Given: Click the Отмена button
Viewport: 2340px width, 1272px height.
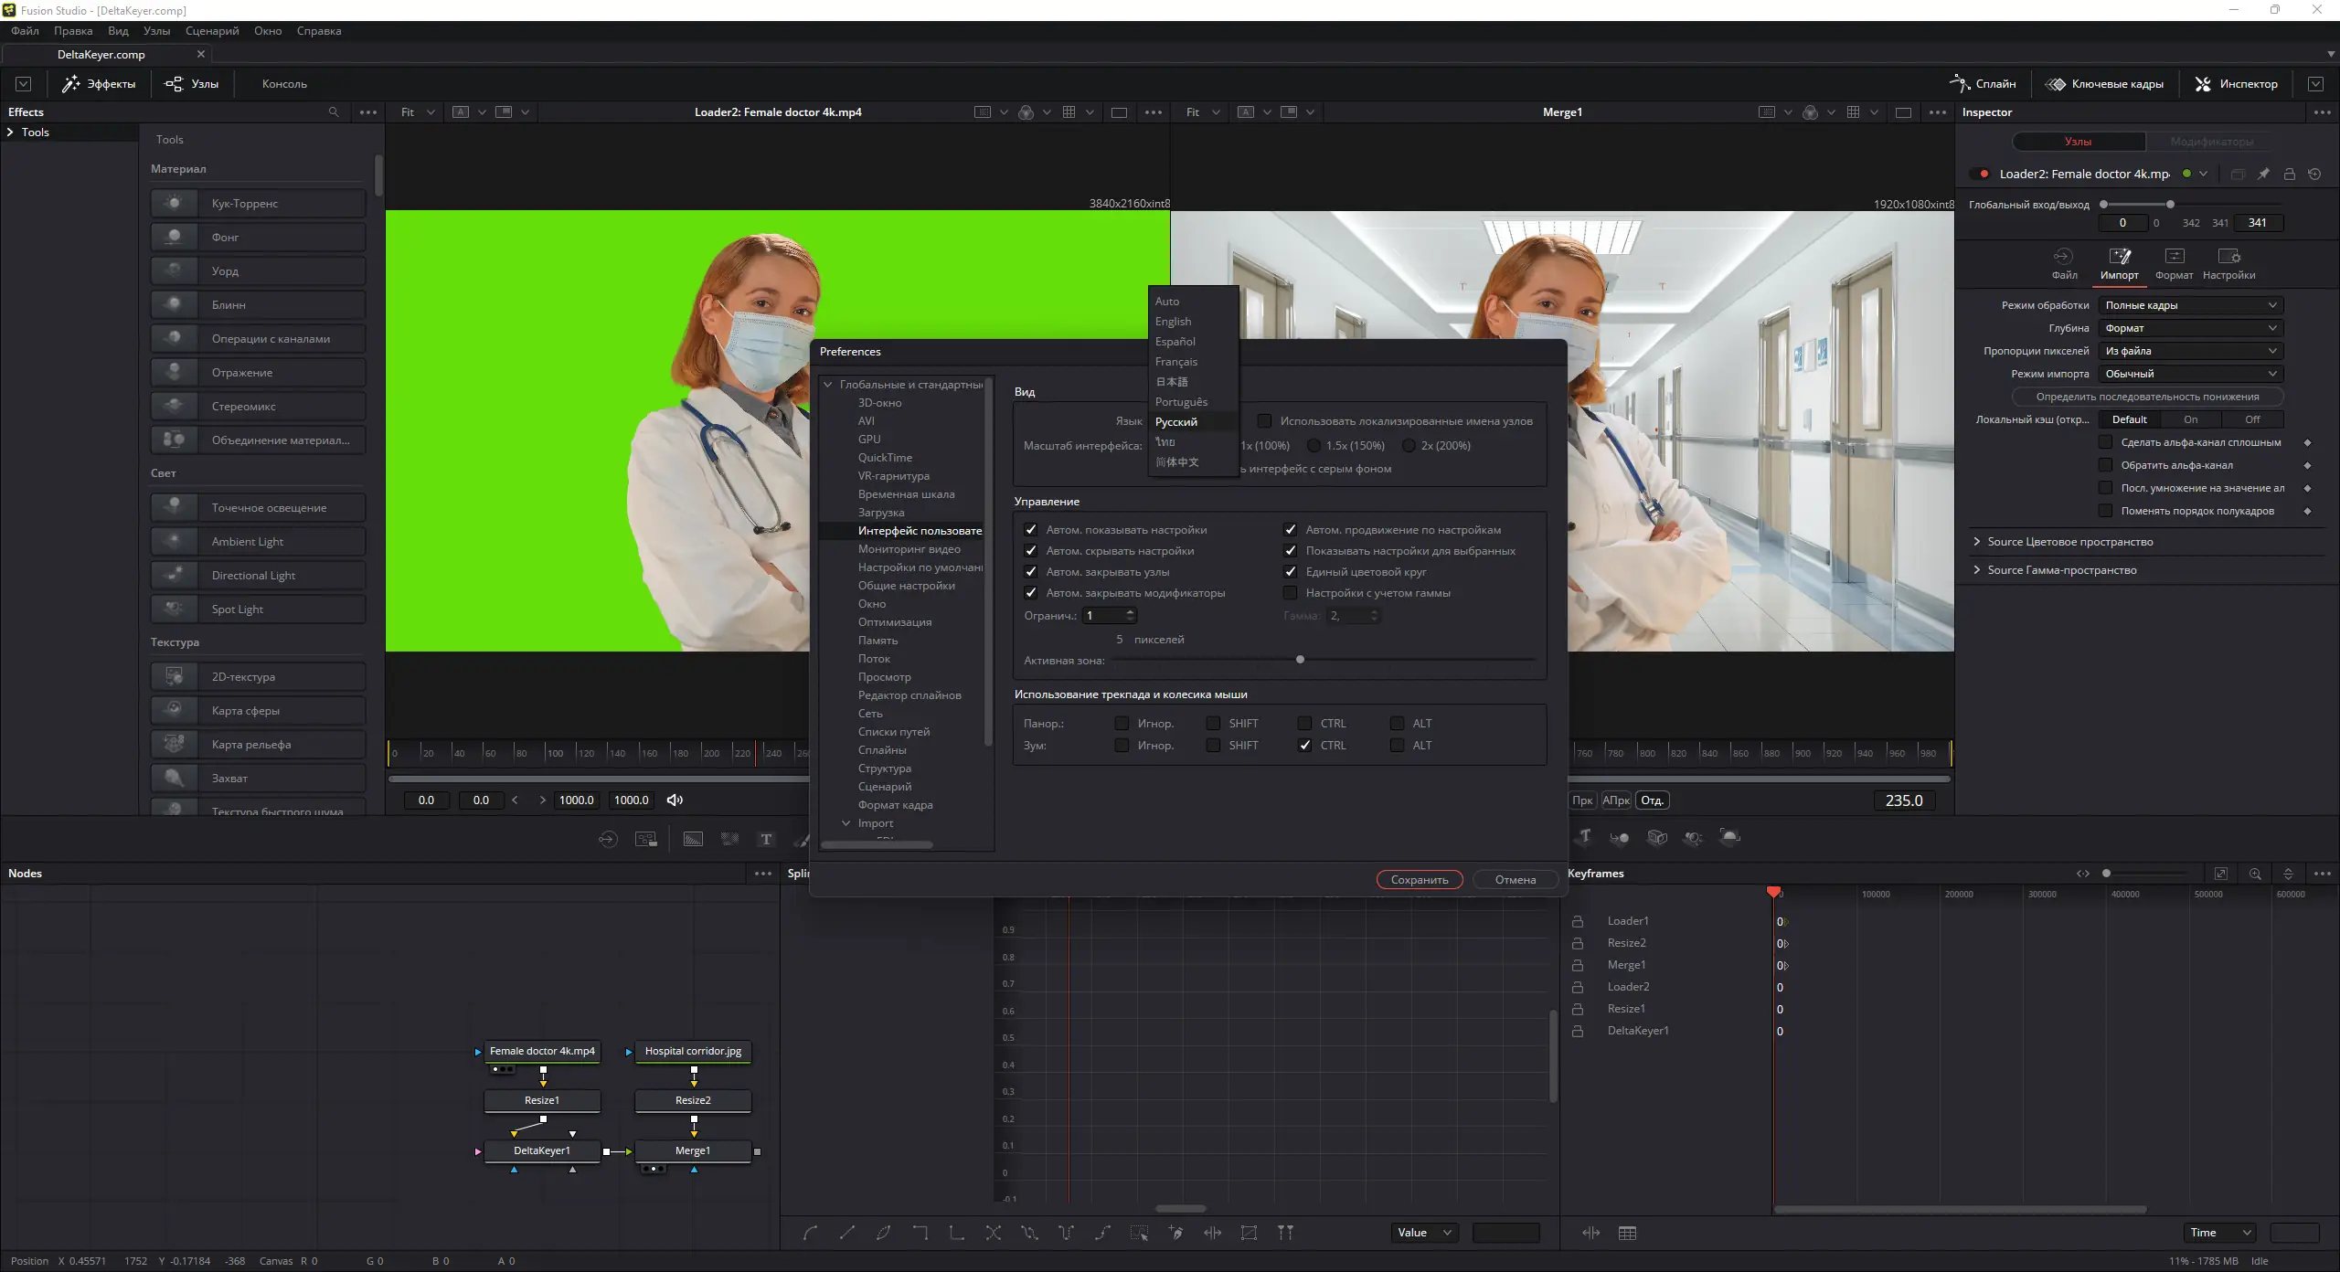Looking at the screenshot, I should pyautogui.click(x=1515, y=880).
